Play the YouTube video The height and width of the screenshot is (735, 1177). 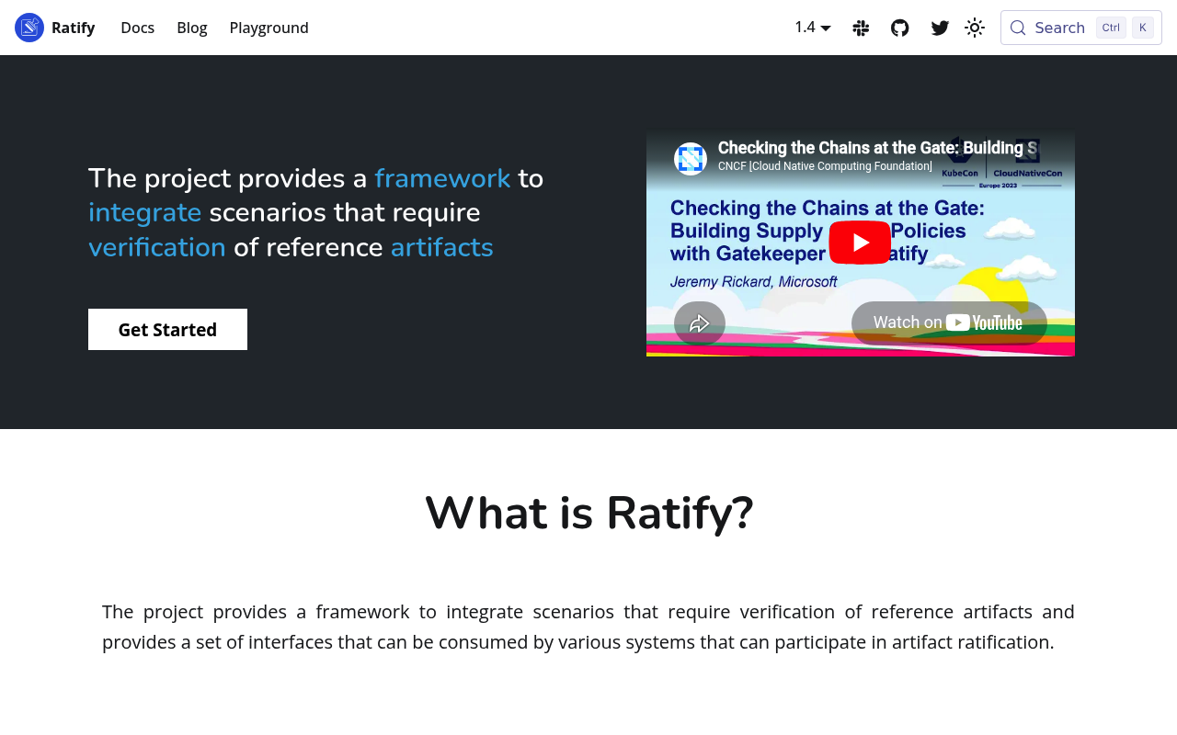[860, 243]
